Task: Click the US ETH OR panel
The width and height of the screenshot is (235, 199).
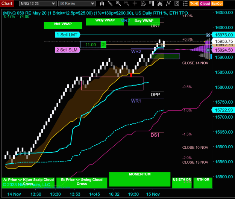Action: pos(182,183)
